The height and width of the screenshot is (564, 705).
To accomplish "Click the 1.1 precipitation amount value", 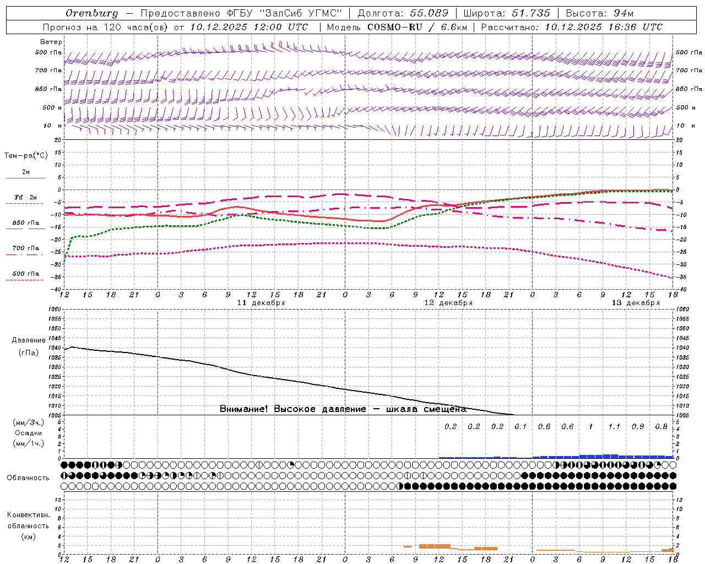I will pos(614,427).
